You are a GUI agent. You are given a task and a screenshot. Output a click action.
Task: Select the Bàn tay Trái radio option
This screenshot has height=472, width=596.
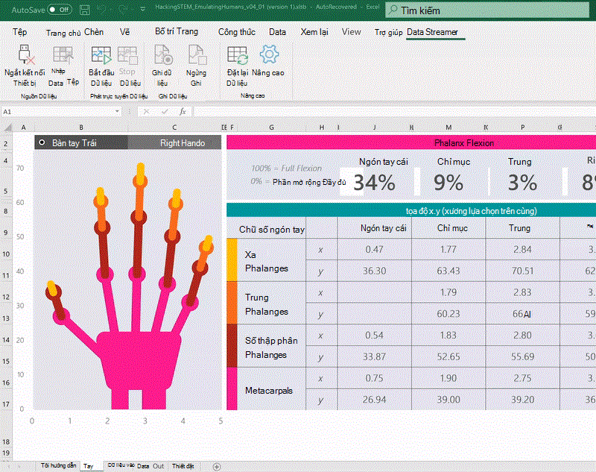click(42, 142)
